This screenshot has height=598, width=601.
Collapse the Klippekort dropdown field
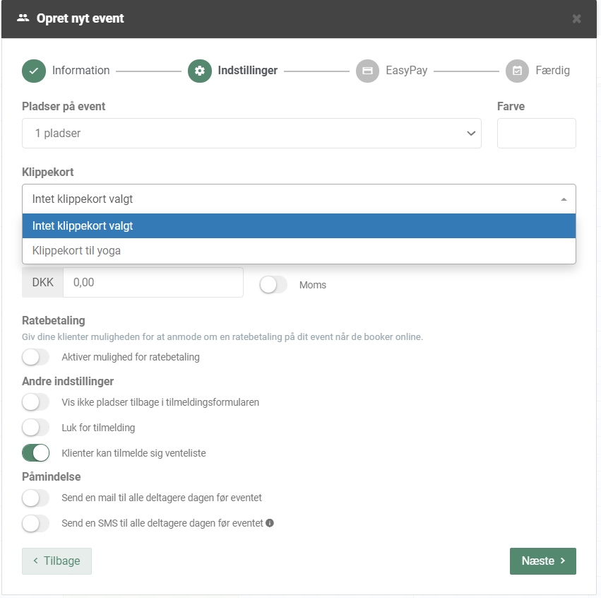coord(299,199)
